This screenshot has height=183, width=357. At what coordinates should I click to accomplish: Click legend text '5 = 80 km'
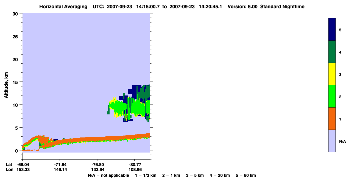[246, 175]
